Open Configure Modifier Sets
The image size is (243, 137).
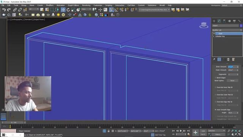click(234, 59)
